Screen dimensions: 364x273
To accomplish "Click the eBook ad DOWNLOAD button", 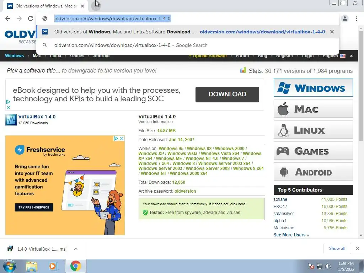I will pos(227,94).
